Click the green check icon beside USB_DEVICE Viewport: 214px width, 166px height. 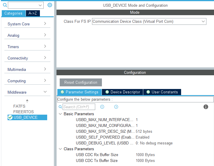pyautogui.click(x=10, y=117)
